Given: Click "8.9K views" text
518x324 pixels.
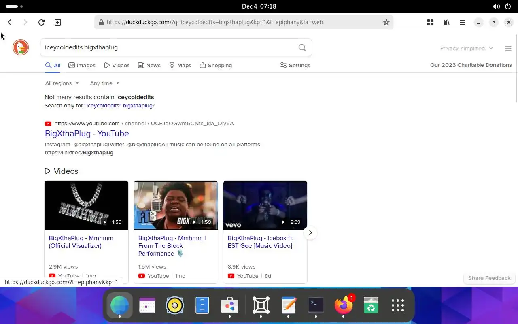Looking at the screenshot, I should 242,266.
